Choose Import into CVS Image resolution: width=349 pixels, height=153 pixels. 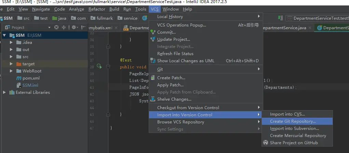coord(297,114)
